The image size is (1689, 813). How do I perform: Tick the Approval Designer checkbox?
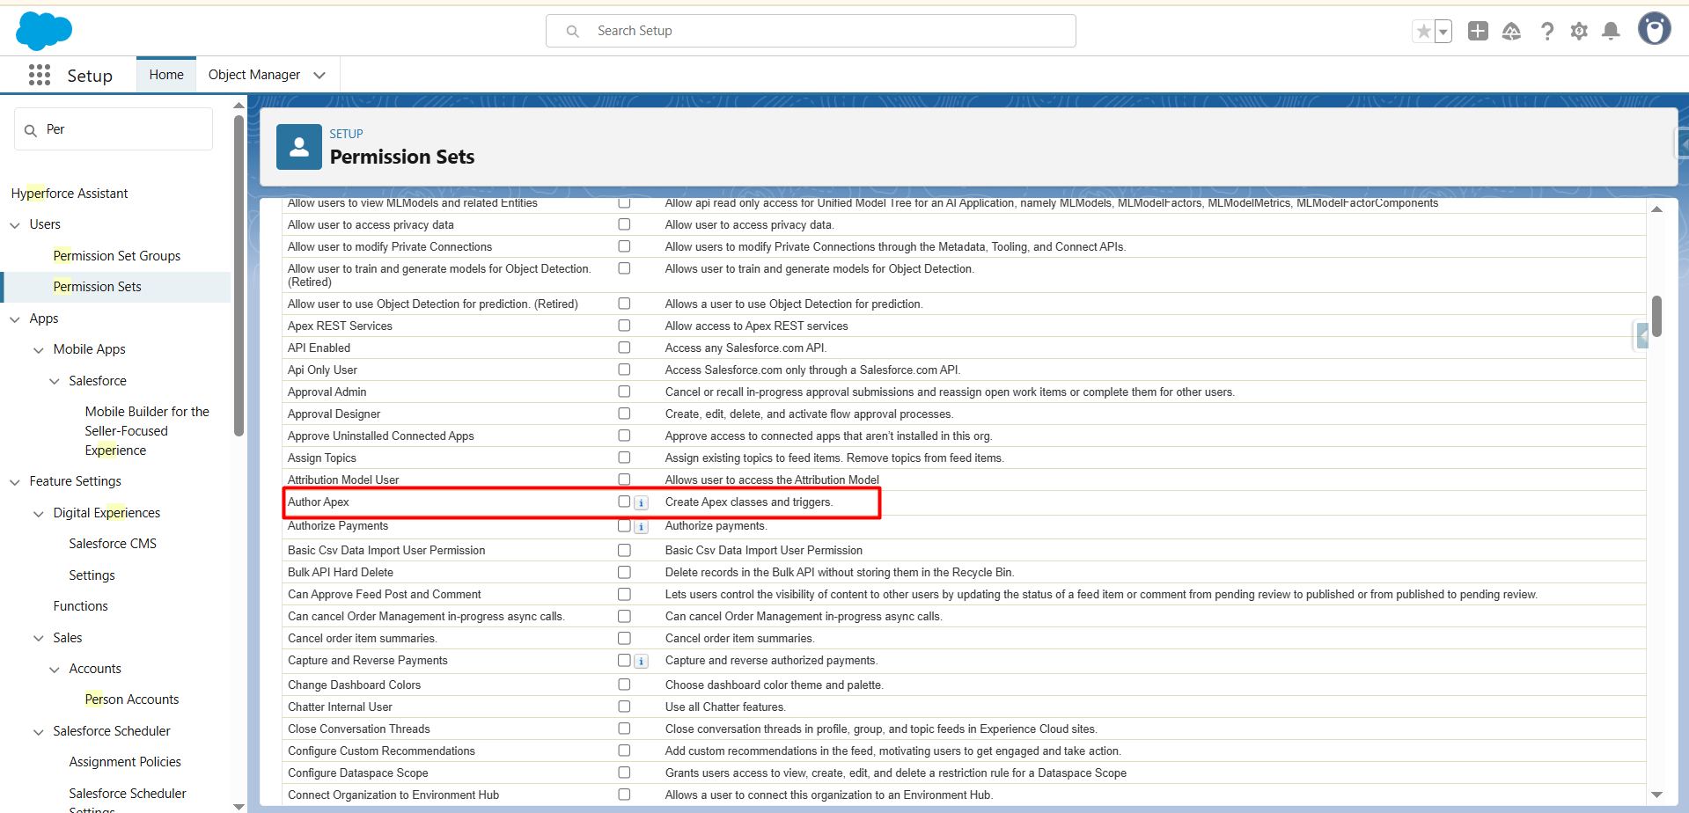coord(624,414)
